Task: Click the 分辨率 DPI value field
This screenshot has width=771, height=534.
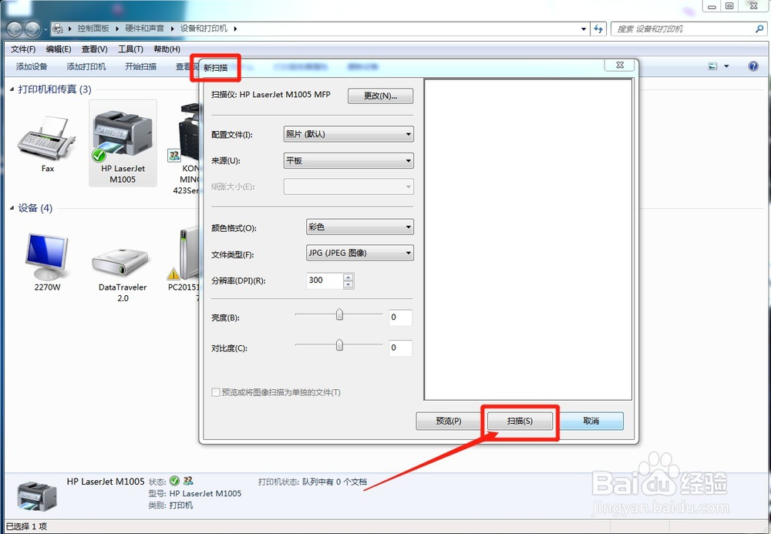Action: [325, 280]
